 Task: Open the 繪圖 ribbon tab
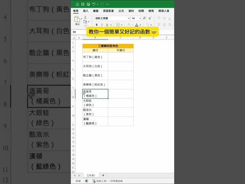tap(96, 11)
